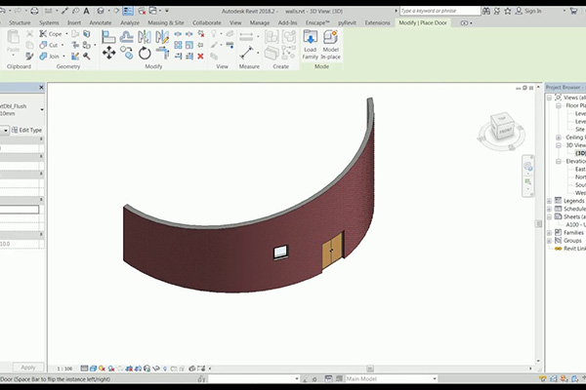The width and height of the screenshot is (586, 390).
Task: Expand the Ceiling Plans tree node
Action: coord(559,137)
